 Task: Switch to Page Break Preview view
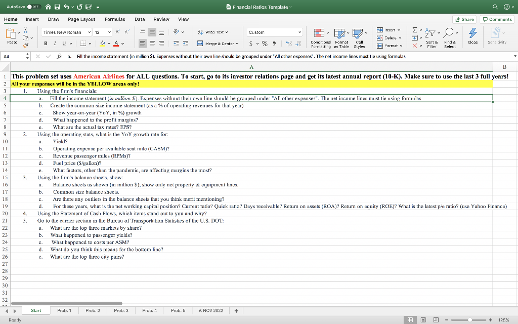[x=436, y=320]
